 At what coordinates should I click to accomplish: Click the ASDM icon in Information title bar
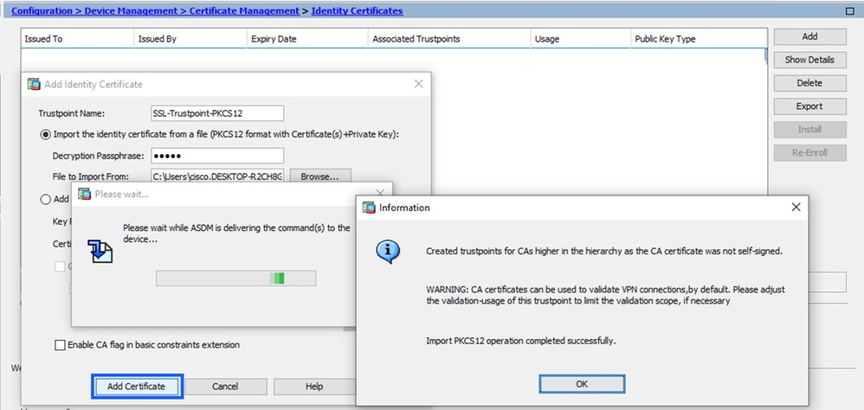pos(369,208)
